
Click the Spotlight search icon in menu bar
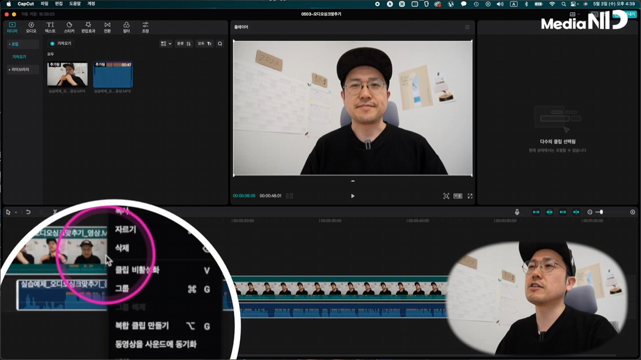coord(563,3)
